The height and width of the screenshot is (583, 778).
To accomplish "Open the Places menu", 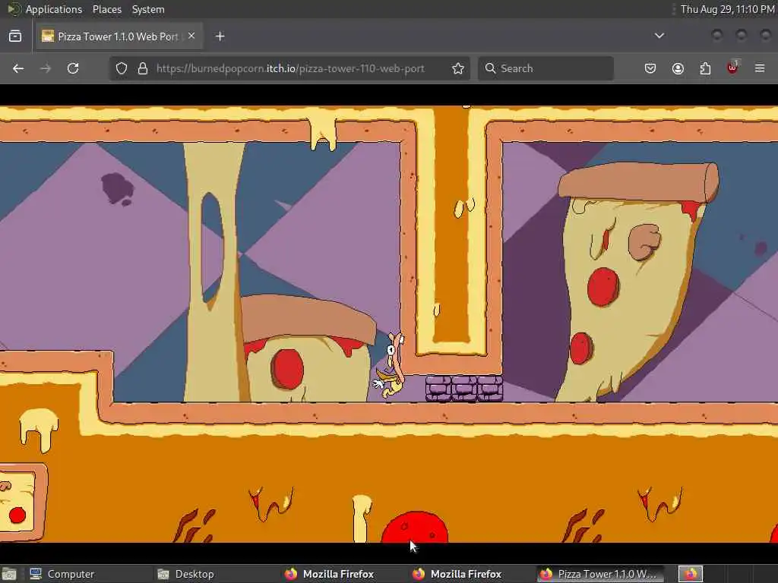I will pos(106,9).
